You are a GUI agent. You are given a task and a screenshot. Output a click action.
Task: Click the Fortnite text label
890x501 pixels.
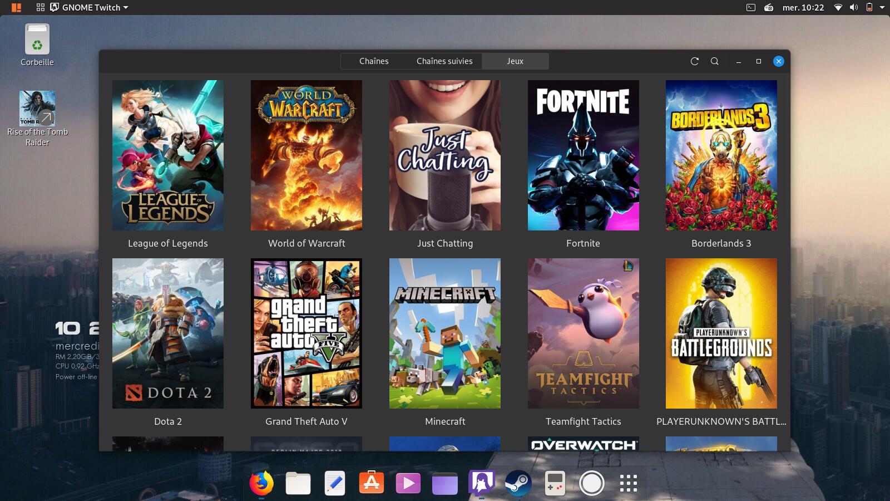[x=584, y=243]
